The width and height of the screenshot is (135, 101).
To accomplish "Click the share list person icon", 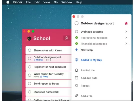I will click(66, 38).
